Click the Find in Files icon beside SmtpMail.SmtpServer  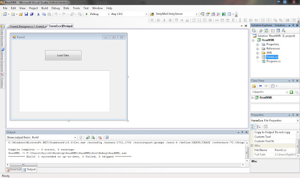152,14
